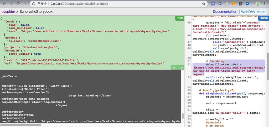Screen dimensions: 269x127
Task: Open the pyspider home link
Action: click(8, 11)
